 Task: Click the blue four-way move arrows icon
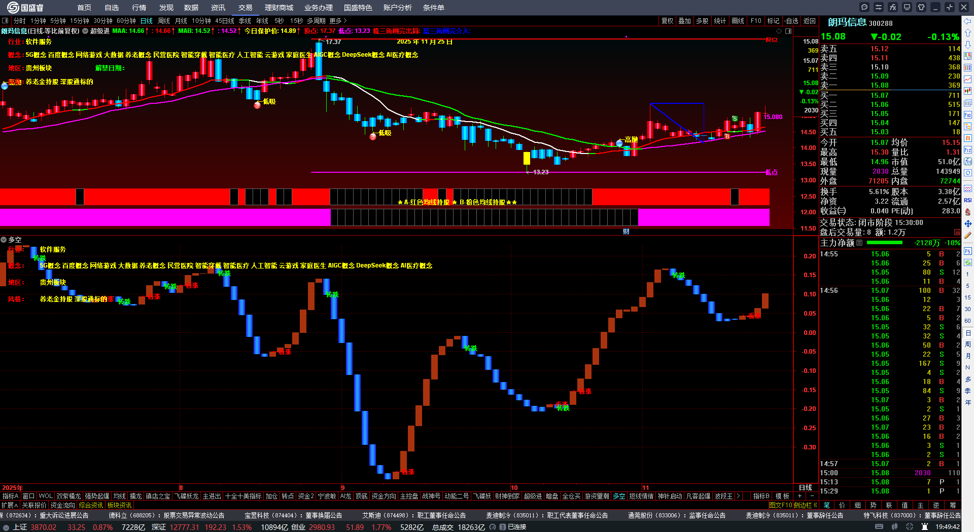click(x=968, y=223)
